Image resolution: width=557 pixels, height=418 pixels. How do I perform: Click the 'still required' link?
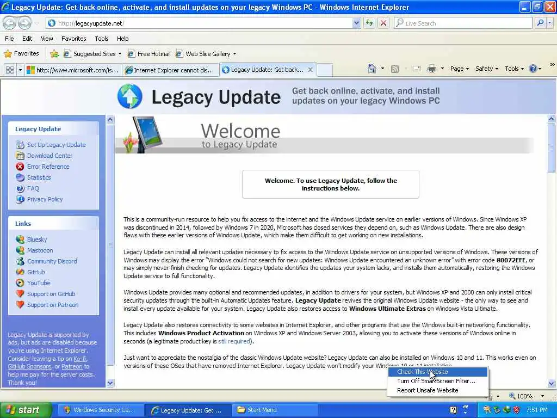[x=234, y=341]
